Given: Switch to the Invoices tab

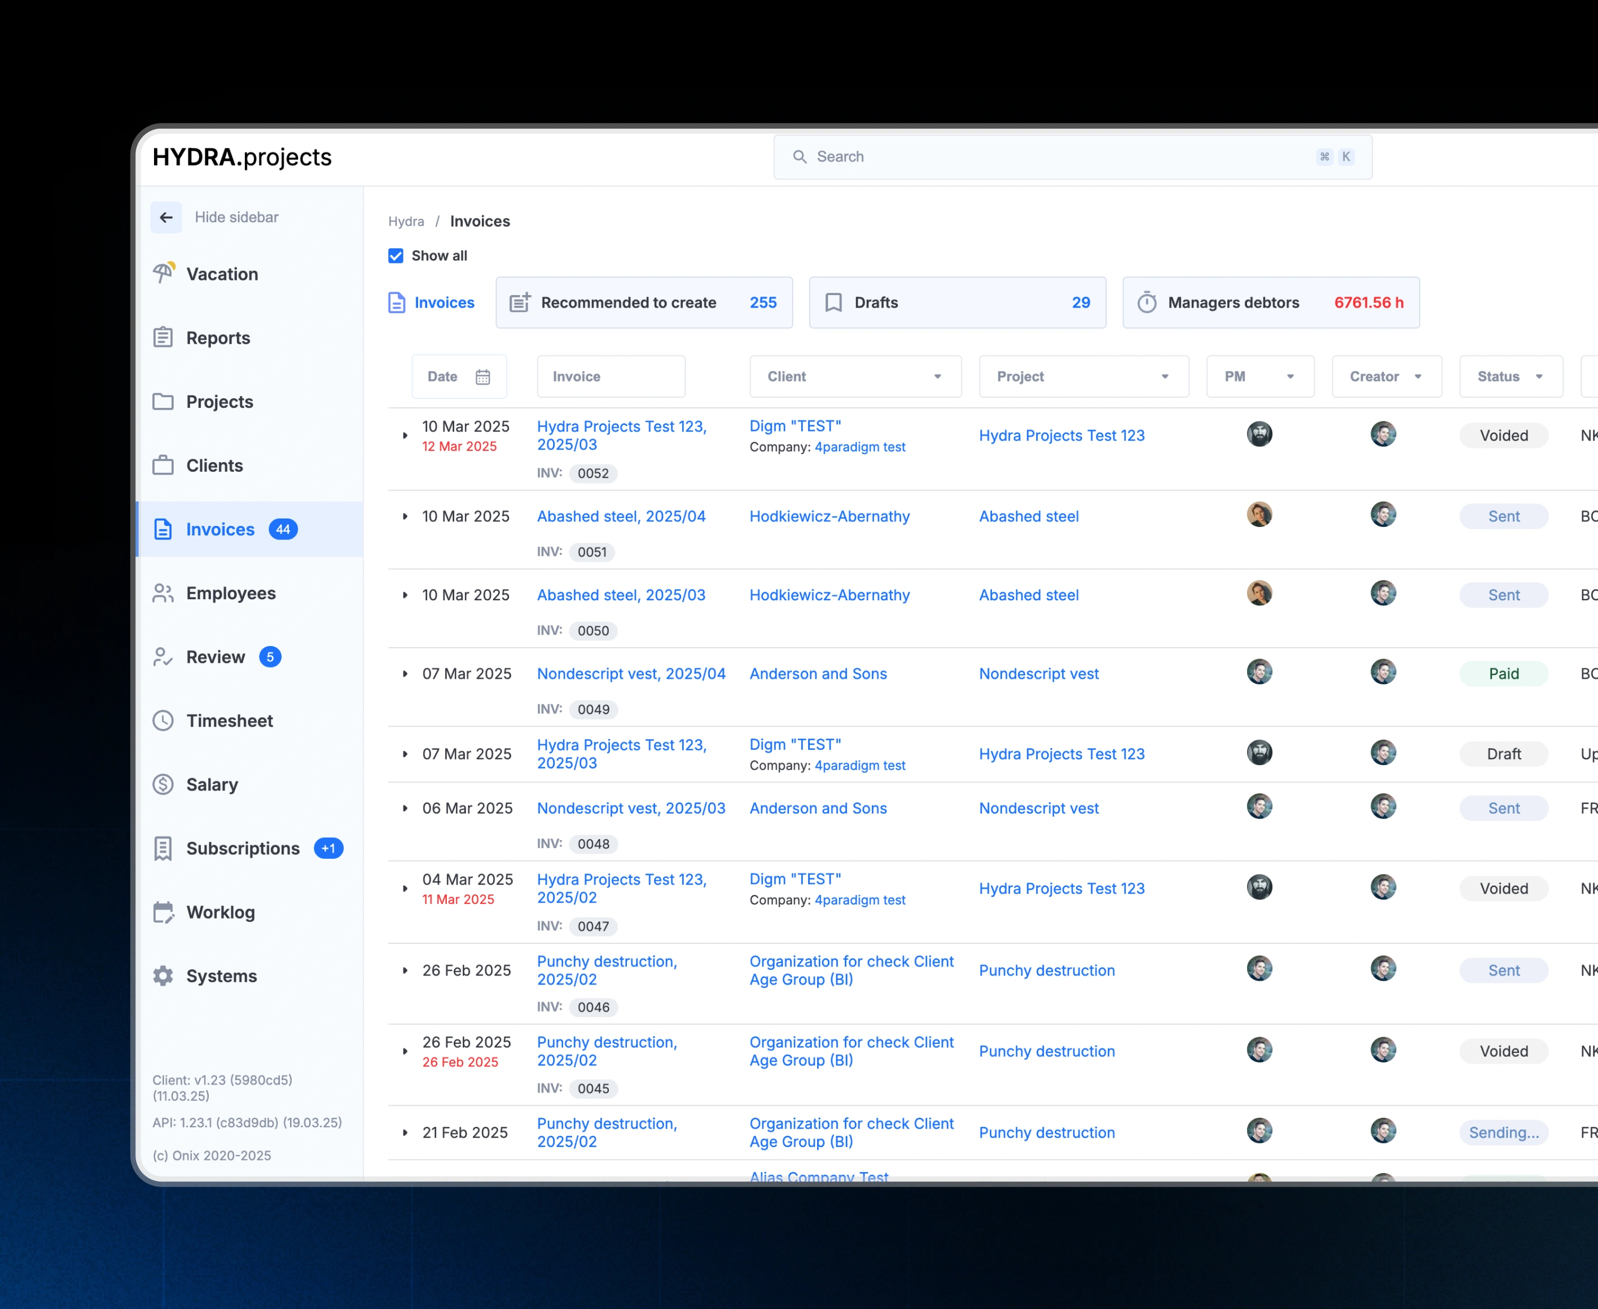Looking at the screenshot, I should 431,302.
